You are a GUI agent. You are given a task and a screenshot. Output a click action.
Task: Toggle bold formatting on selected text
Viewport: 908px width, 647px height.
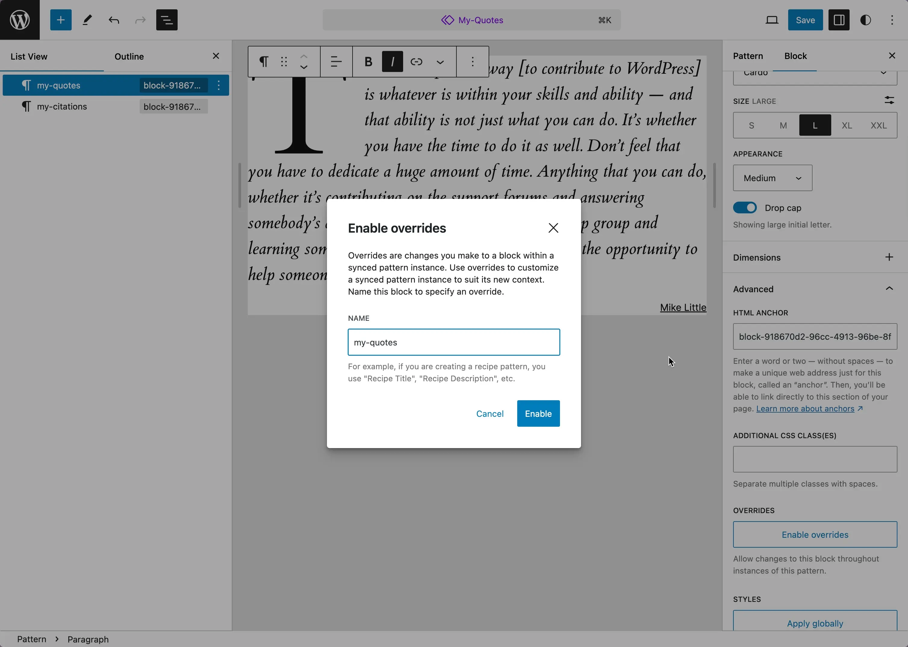pyautogui.click(x=369, y=62)
